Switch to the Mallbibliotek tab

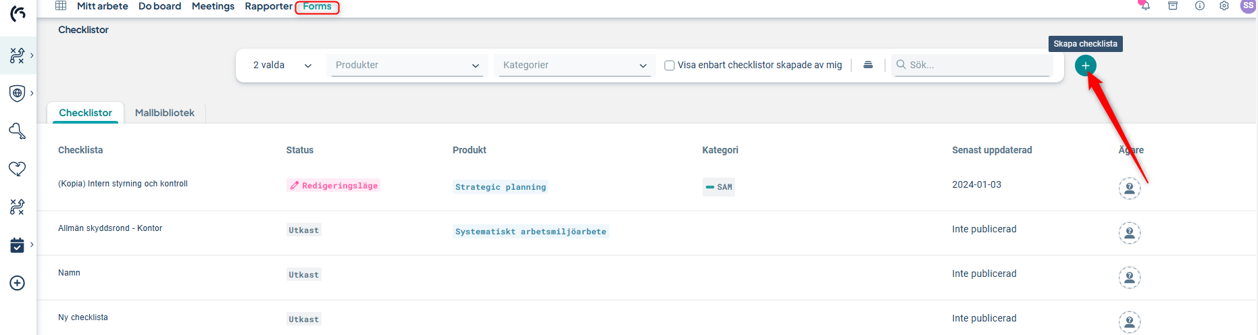click(x=164, y=113)
